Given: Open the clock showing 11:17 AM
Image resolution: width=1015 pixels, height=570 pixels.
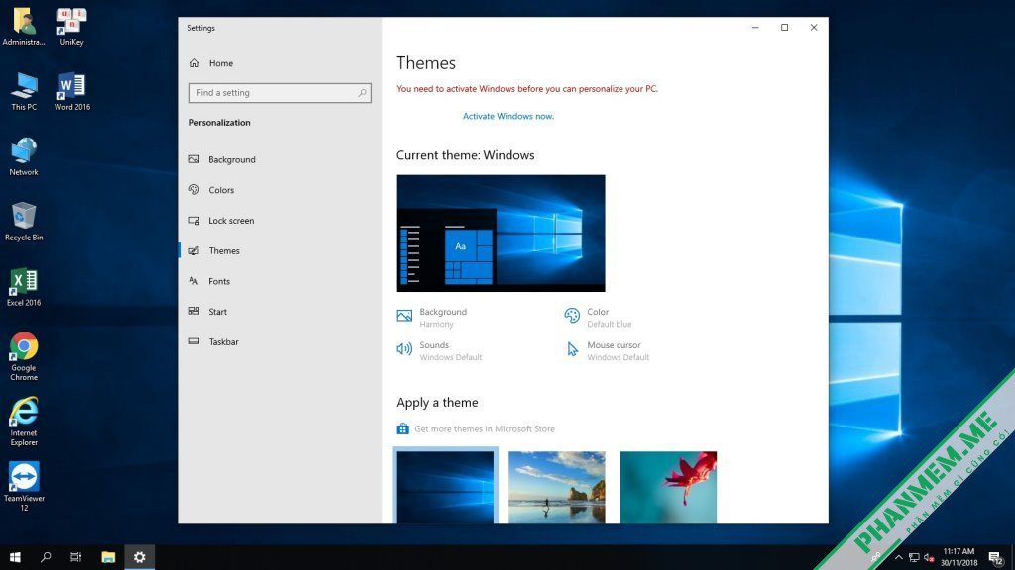Looking at the screenshot, I should click(x=959, y=557).
